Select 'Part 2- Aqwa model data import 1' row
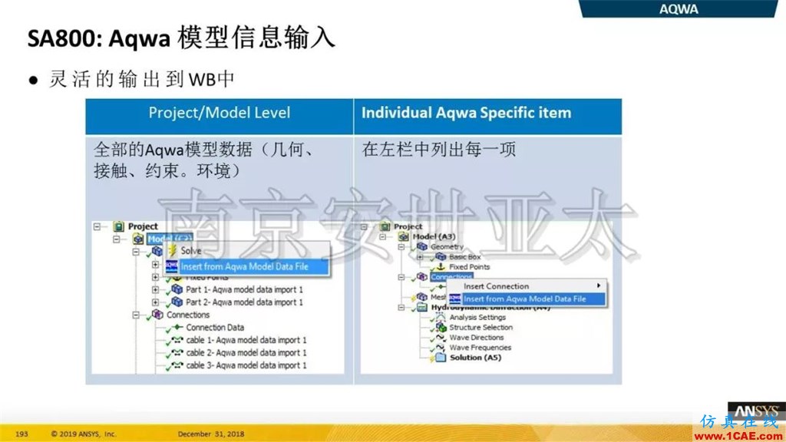786x442 pixels. tap(244, 302)
